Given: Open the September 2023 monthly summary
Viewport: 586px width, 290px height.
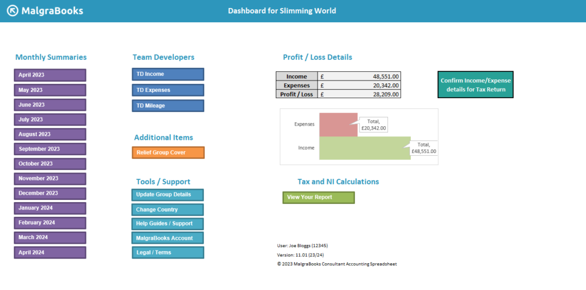Looking at the screenshot, I should tap(50, 149).
